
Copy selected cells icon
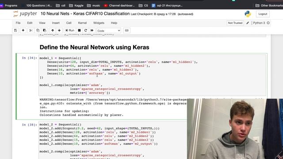coord(38,30)
